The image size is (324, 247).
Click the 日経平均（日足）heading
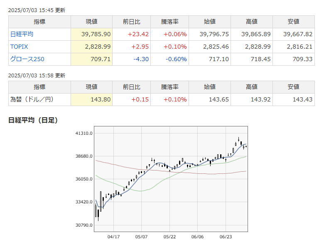pyautogui.click(x=33, y=120)
